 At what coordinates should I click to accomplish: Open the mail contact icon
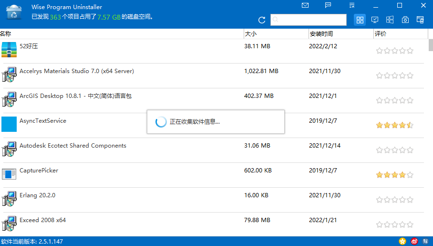pyautogui.click(x=305, y=5)
